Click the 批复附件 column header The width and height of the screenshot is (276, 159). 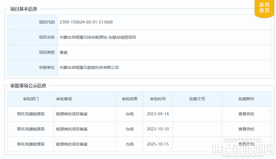(x=246, y=99)
